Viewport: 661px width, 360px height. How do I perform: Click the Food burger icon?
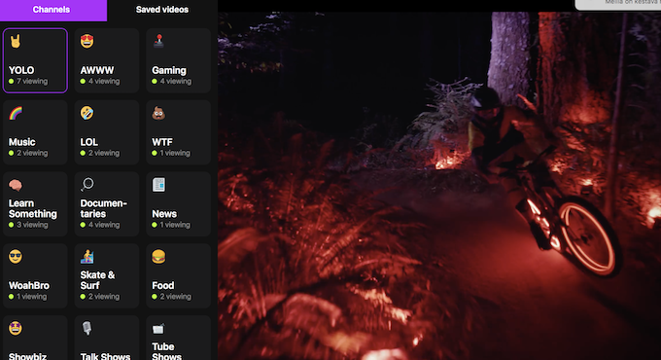pyautogui.click(x=158, y=256)
